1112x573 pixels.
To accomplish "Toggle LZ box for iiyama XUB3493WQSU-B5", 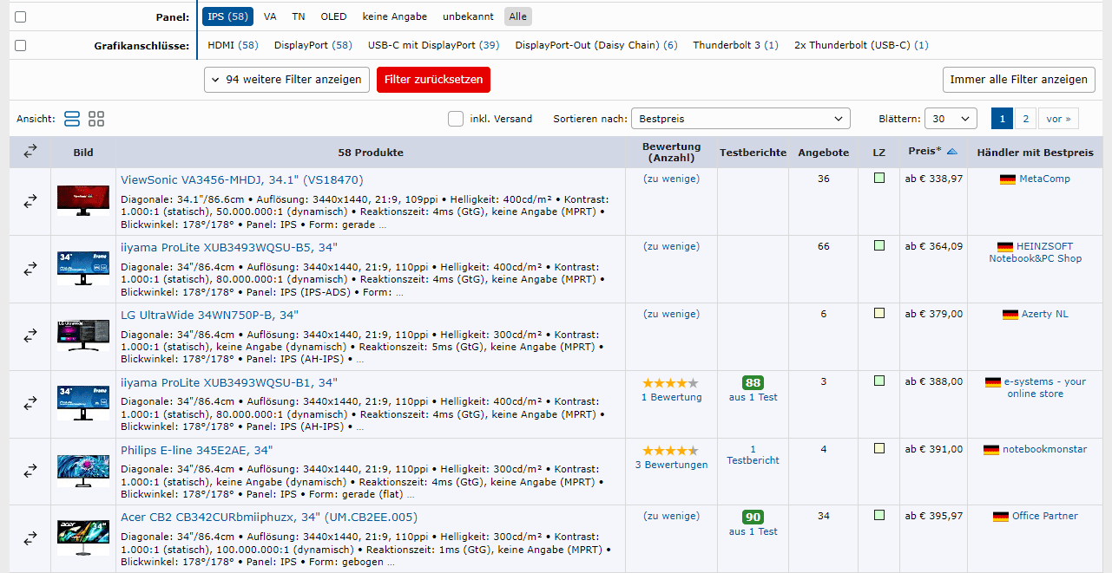I will [879, 246].
